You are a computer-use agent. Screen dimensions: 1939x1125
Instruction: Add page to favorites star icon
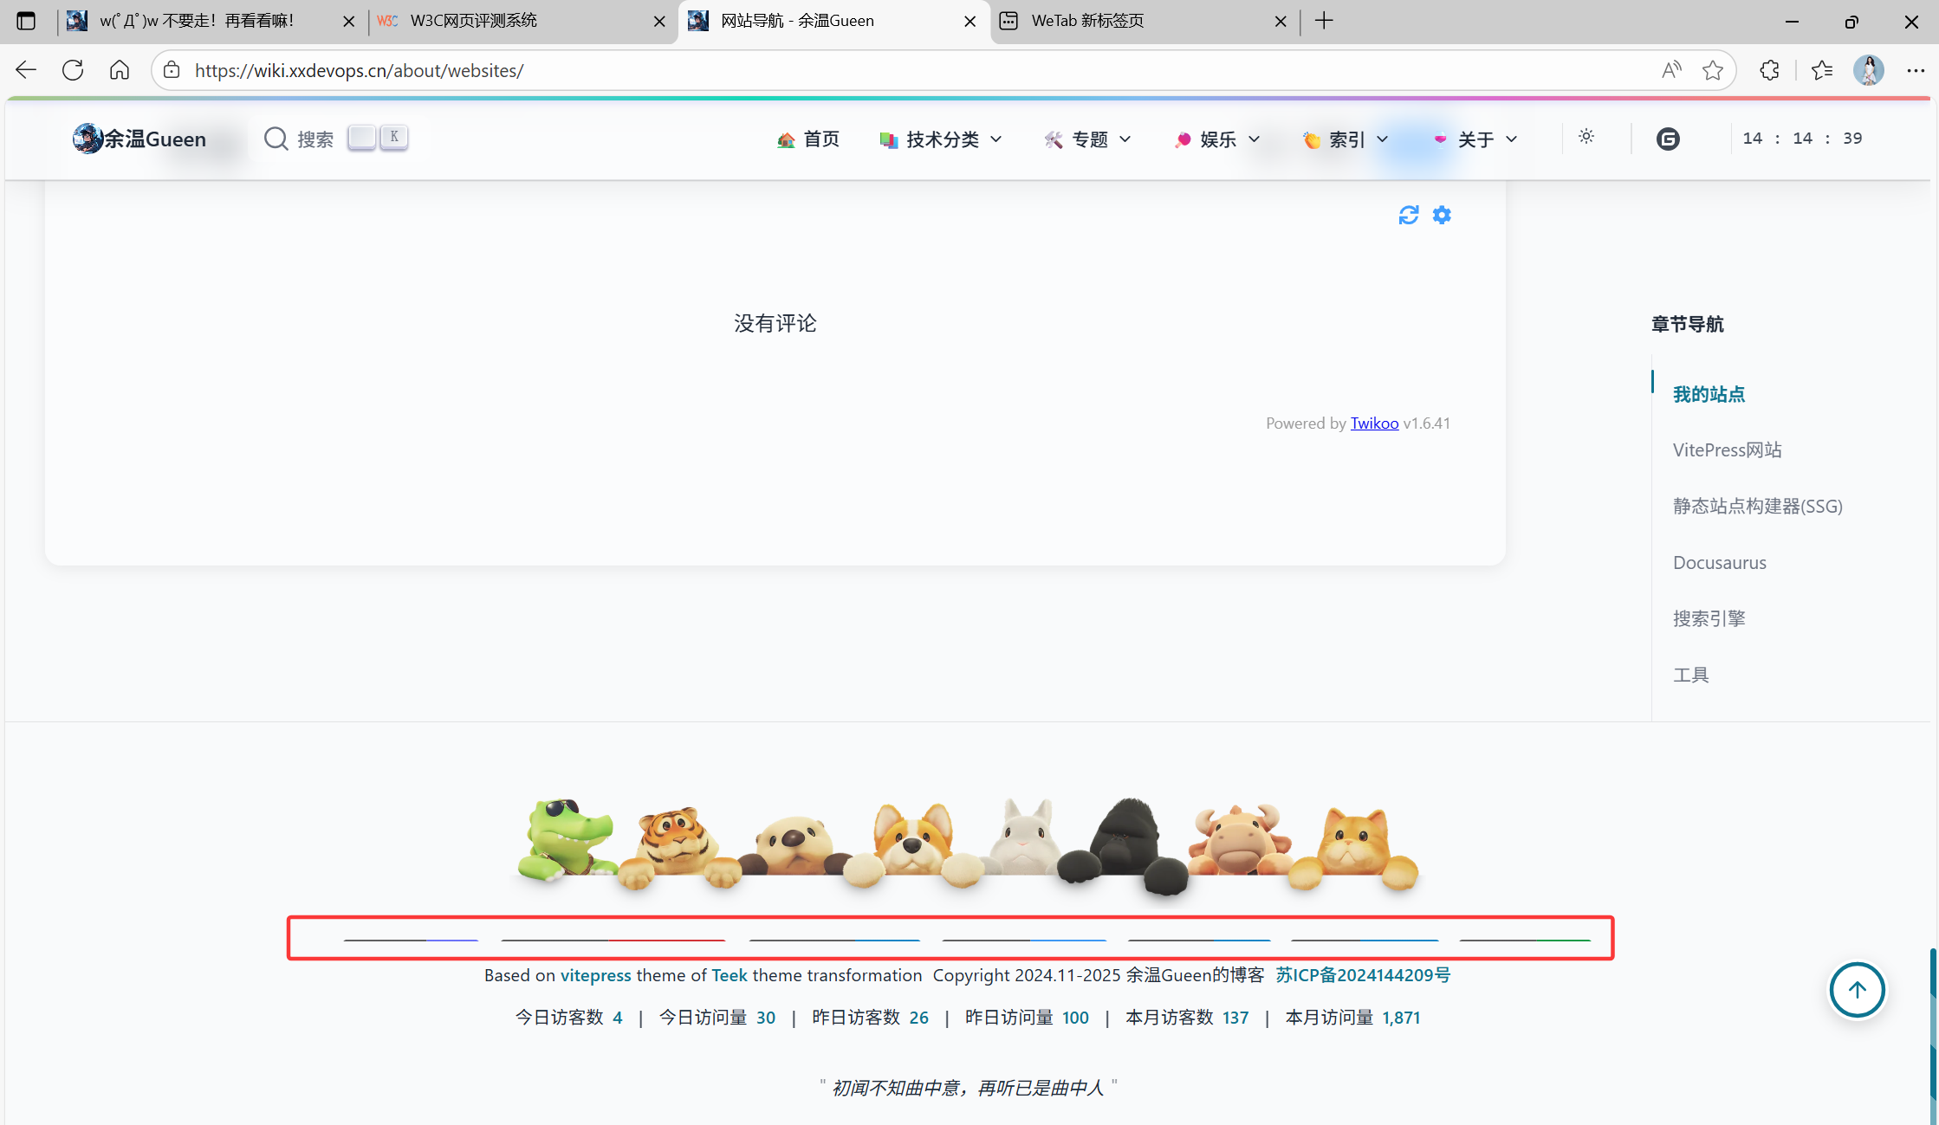[1712, 70]
